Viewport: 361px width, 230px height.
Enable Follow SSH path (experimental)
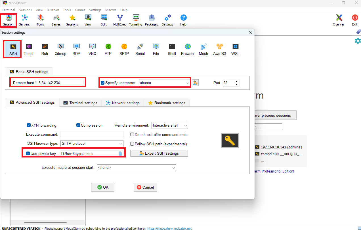[x=132, y=144]
